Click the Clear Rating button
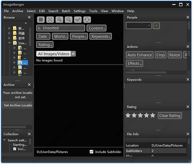 pyautogui.click(x=170, y=115)
